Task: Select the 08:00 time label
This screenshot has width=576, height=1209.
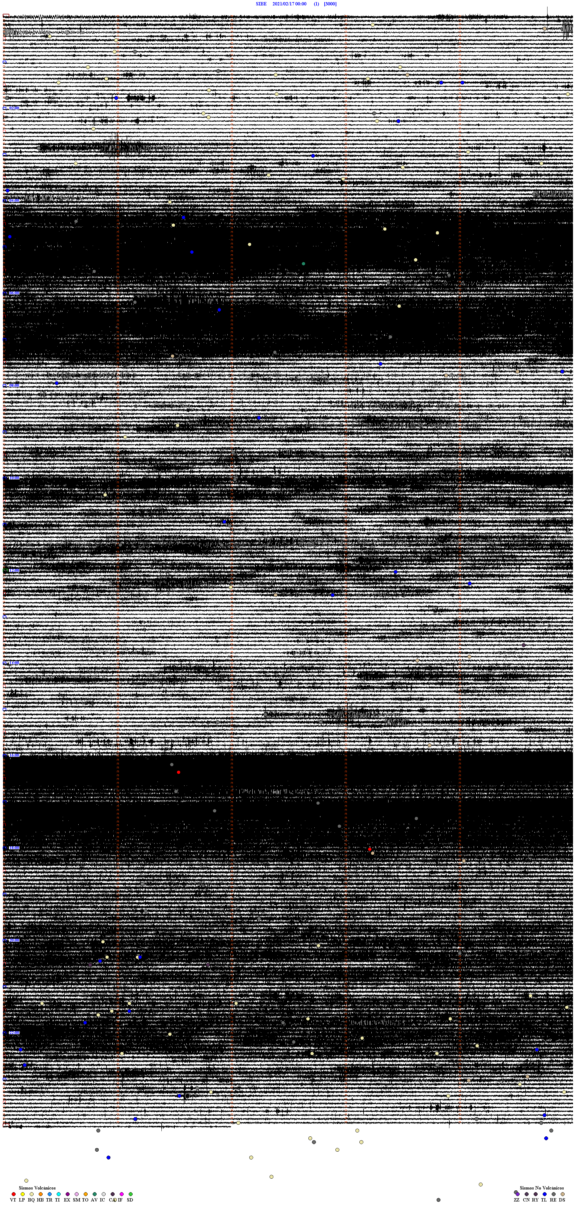Action: coord(14,386)
